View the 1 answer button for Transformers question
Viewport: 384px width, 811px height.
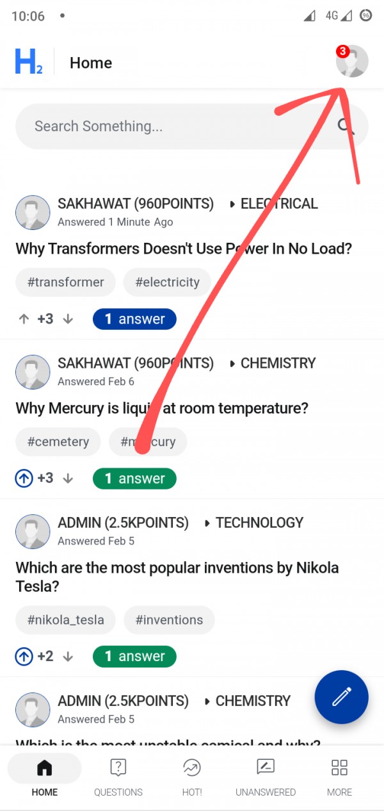tap(134, 319)
